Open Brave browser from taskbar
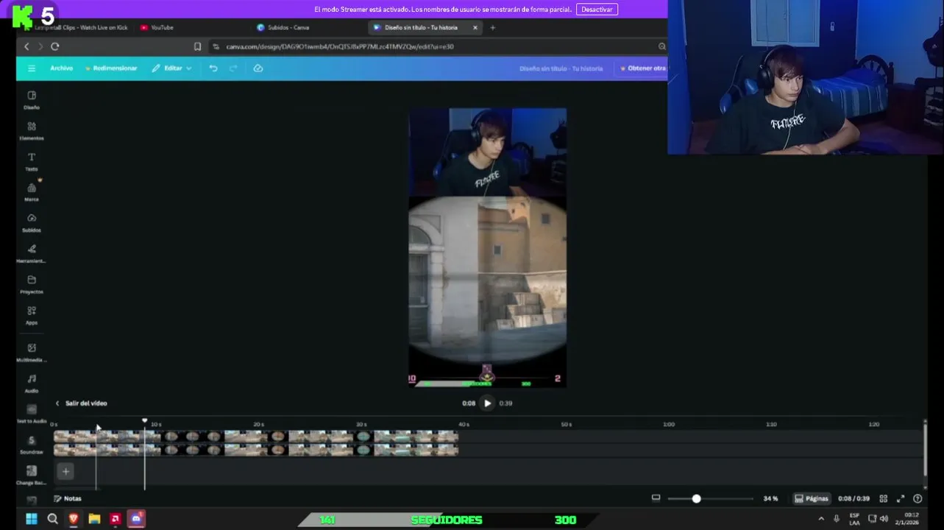 pyautogui.click(x=73, y=519)
